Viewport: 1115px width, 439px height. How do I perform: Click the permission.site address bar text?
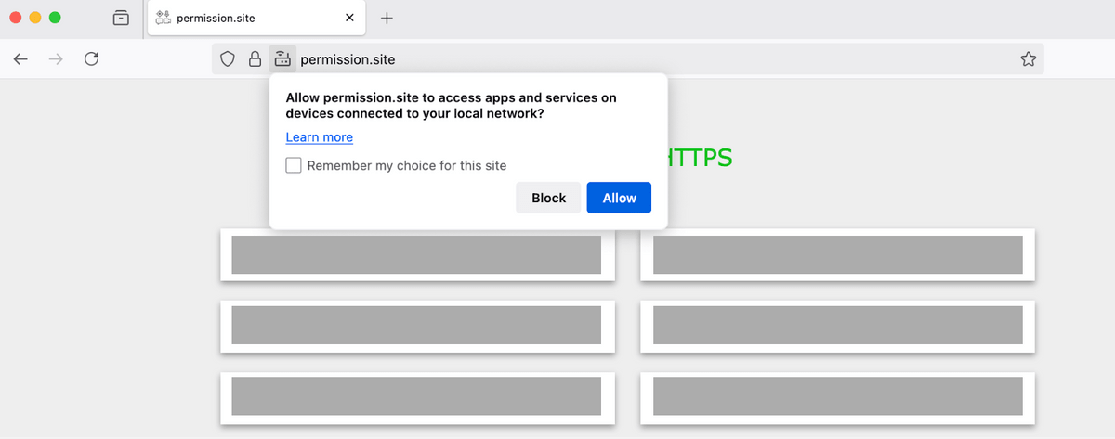(348, 59)
